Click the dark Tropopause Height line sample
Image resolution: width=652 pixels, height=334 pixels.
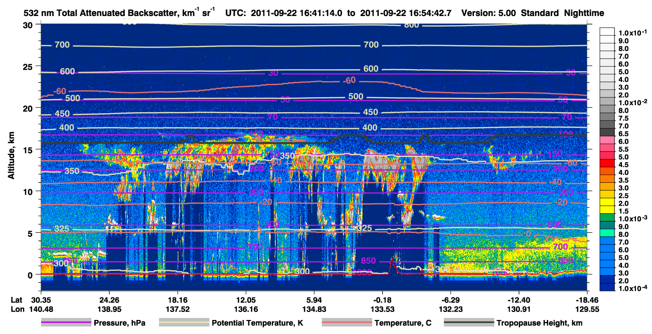[x=468, y=323]
